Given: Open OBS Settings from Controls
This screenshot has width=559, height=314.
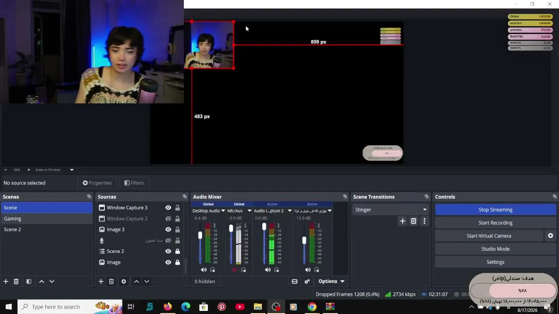Looking at the screenshot, I should [x=495, y=262].
